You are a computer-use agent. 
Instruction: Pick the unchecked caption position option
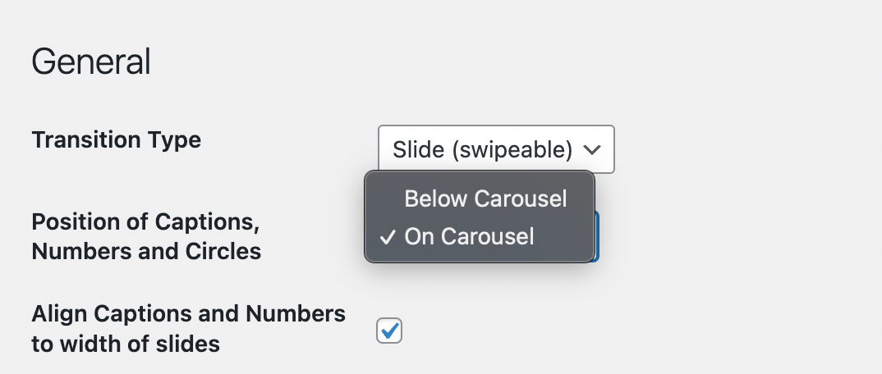485,198
